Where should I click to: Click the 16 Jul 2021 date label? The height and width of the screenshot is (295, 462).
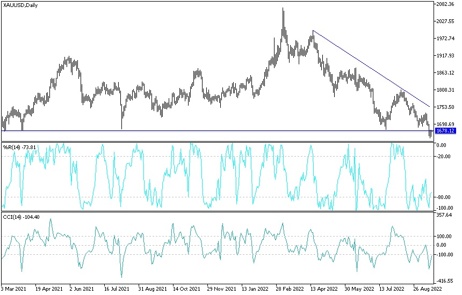[117, 289]
